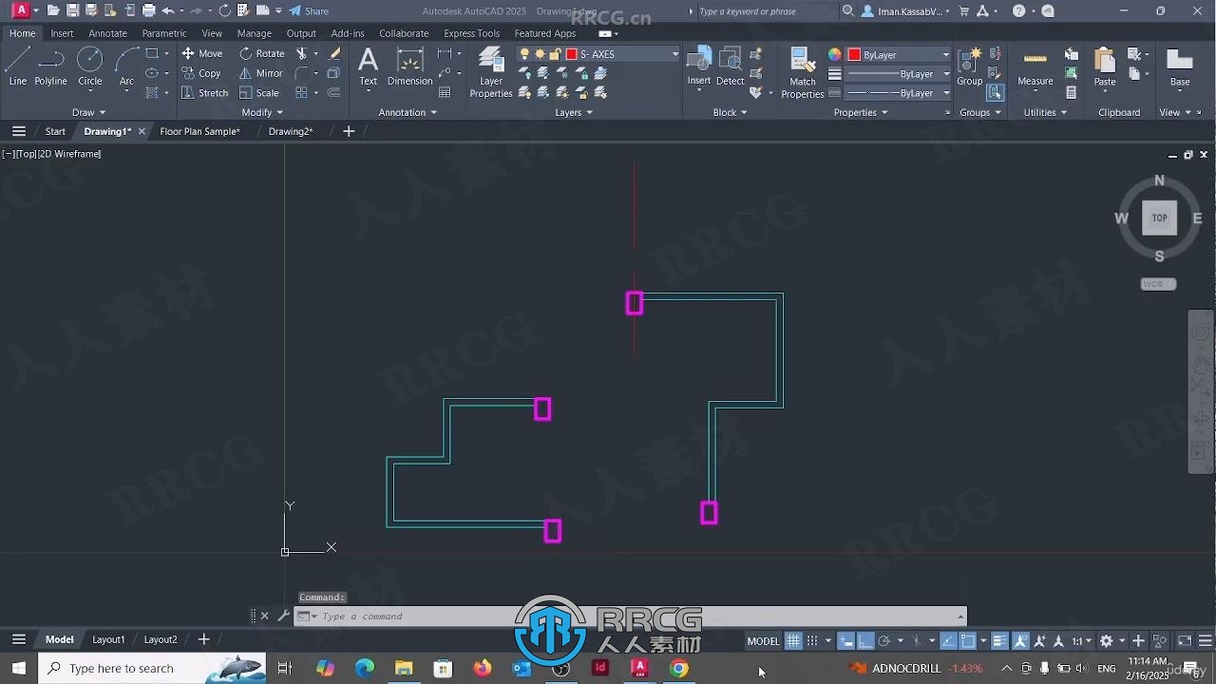Select the Polyline tool
This screenshot has width=1216, height=684.
50,66
